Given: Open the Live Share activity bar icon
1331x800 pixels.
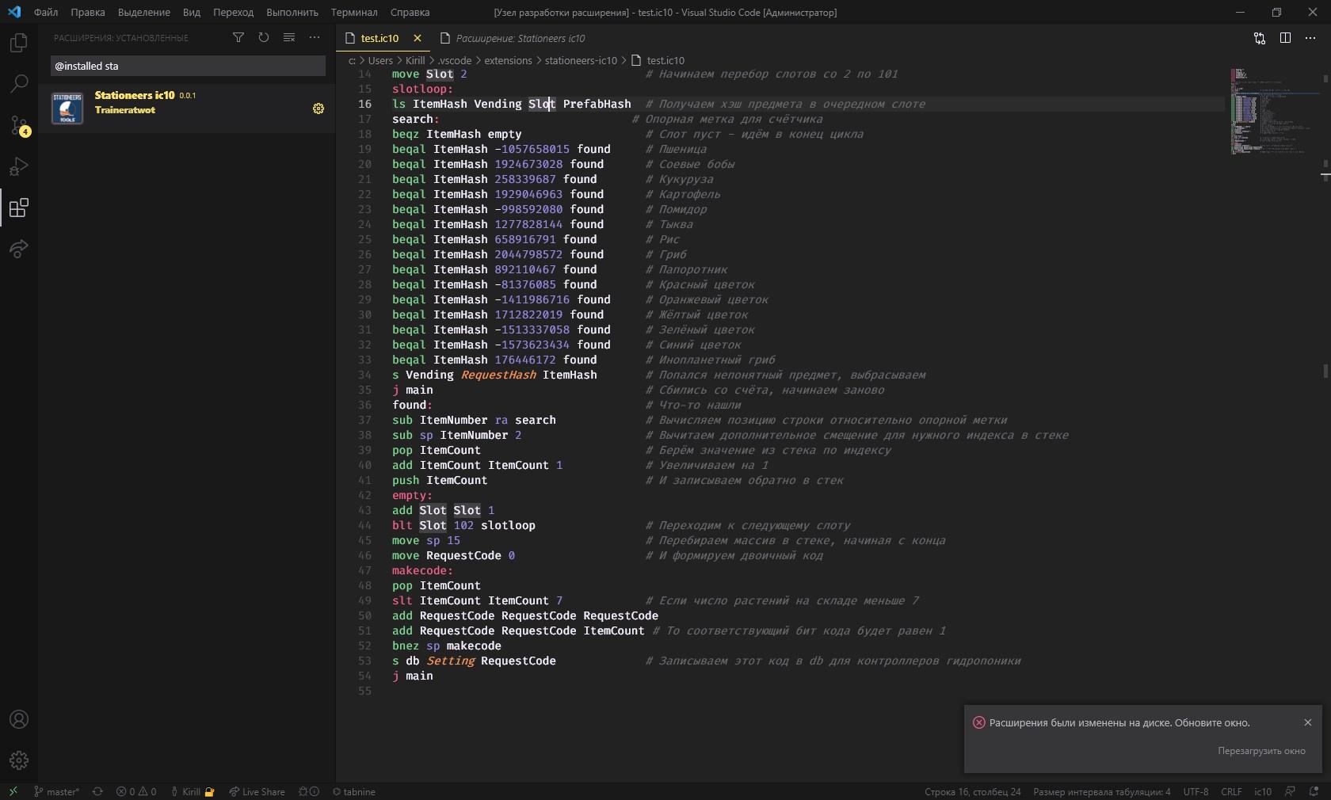Looking at the screenshot, I should coord(19,249).
